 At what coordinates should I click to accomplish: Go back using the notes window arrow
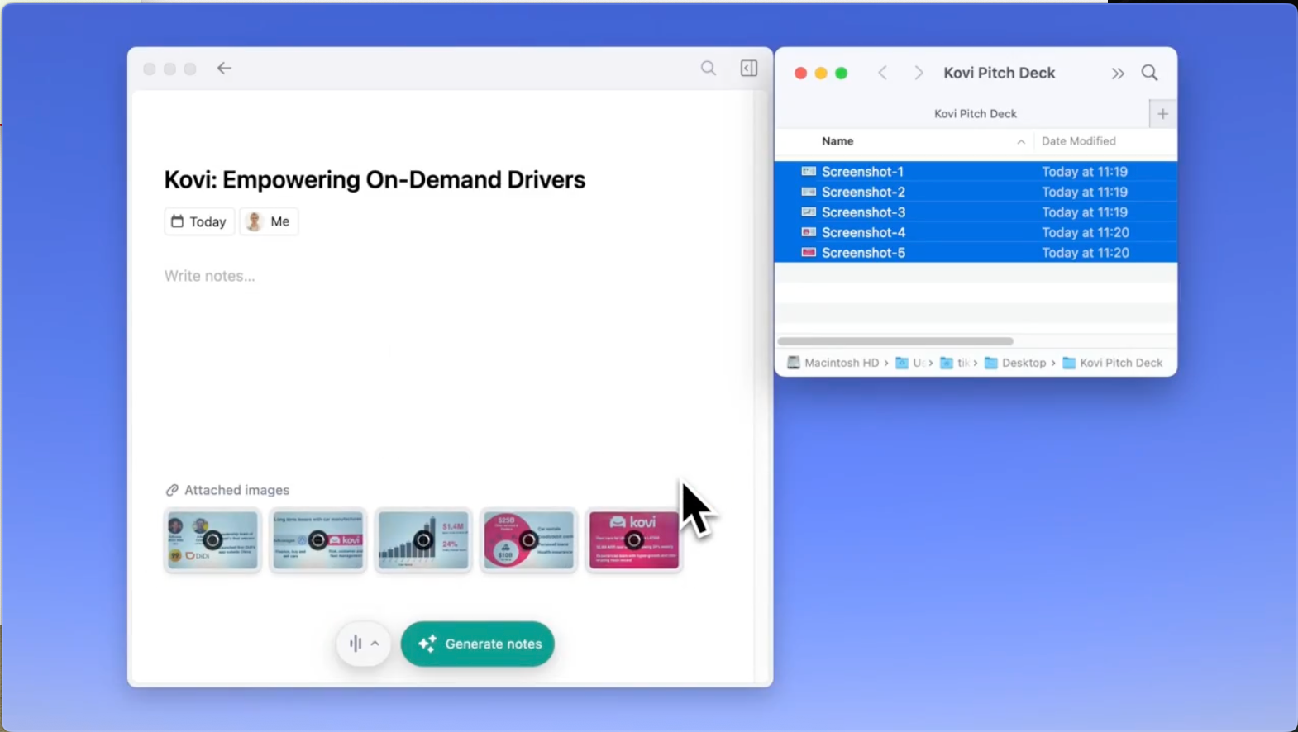tap(224, 69)
